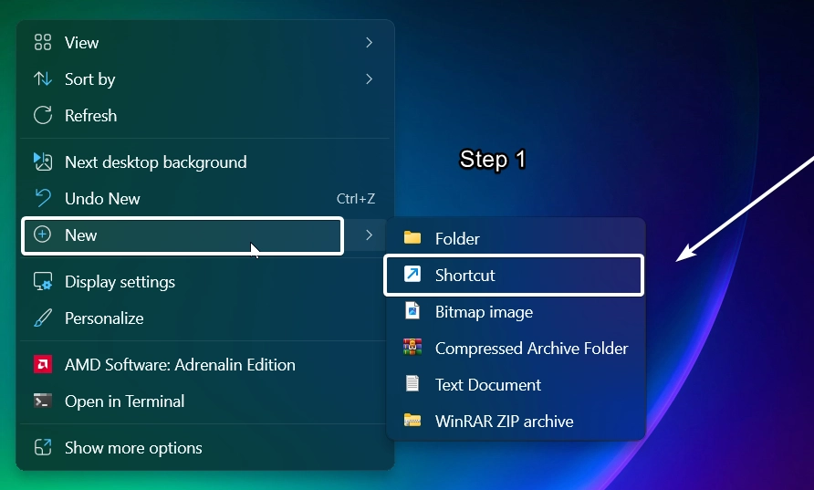Click the Bitmap image file icon
The height and width of the screenshot is (490, 814).
point(412,311)
